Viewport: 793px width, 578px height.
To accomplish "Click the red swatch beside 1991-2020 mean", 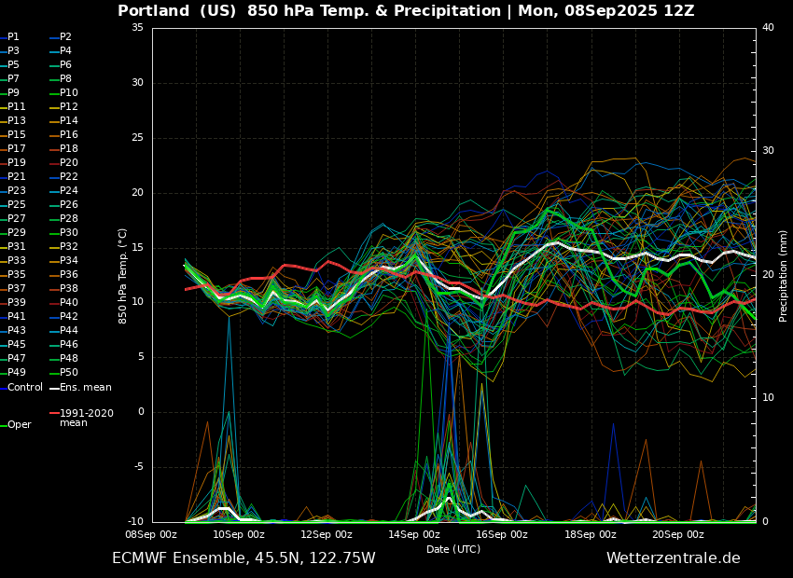I will click(x=54, y=413).
